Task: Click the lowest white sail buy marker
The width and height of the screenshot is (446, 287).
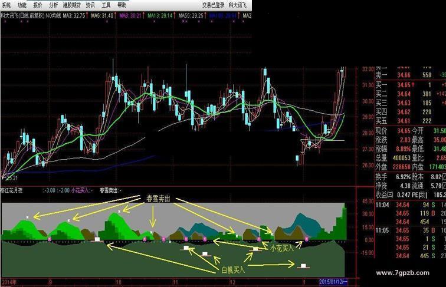Action: 303,266
